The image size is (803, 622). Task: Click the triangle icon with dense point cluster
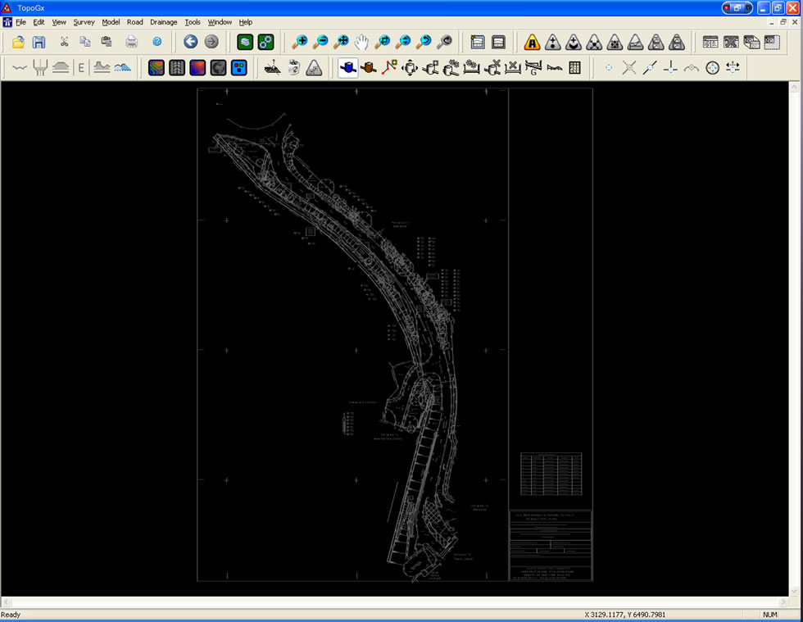point(615,42)
